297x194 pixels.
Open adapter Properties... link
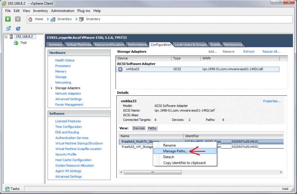(272, 101)
